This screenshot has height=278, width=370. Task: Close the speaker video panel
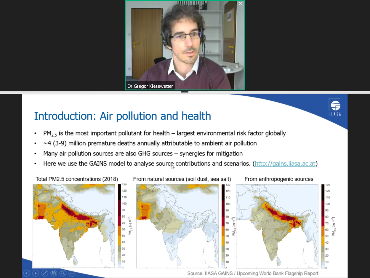[240, 4]
